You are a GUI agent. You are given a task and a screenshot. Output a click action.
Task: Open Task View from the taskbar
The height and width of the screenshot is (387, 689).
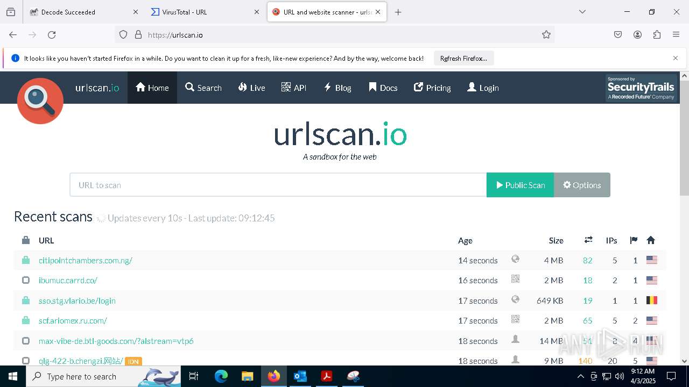click(x=194, y=376)
